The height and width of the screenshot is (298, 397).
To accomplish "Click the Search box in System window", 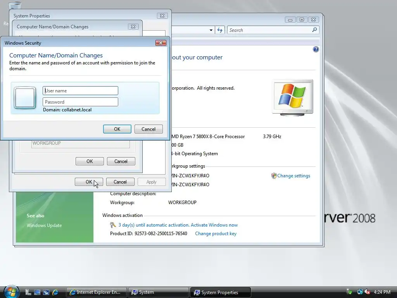I will coord(273,30).
